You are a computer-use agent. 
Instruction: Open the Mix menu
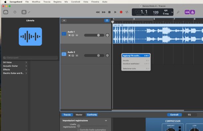[66, 2]
